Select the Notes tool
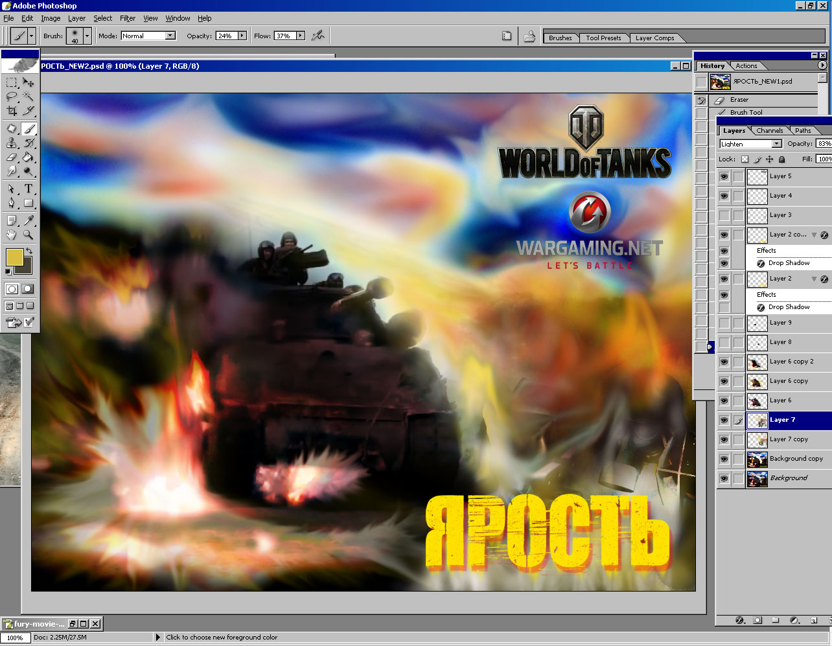Screen dimensions: 832x646 (12, 221)
